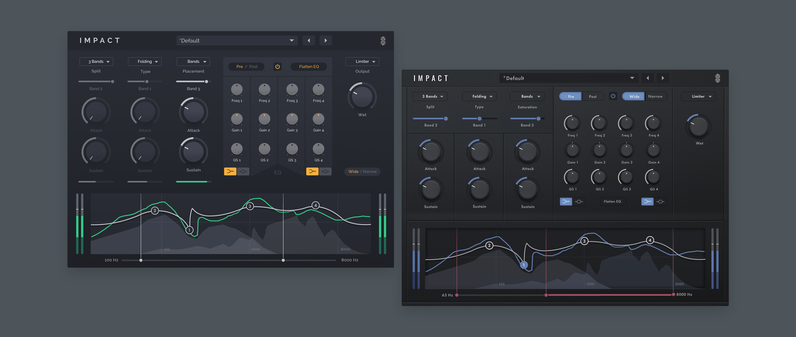Click the orange EQ power icon
This screenshot has height=337, width=796.
coord(277,67)
